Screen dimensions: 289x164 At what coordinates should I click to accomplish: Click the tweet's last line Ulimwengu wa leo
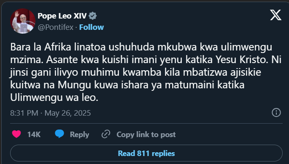click(54, 98)
